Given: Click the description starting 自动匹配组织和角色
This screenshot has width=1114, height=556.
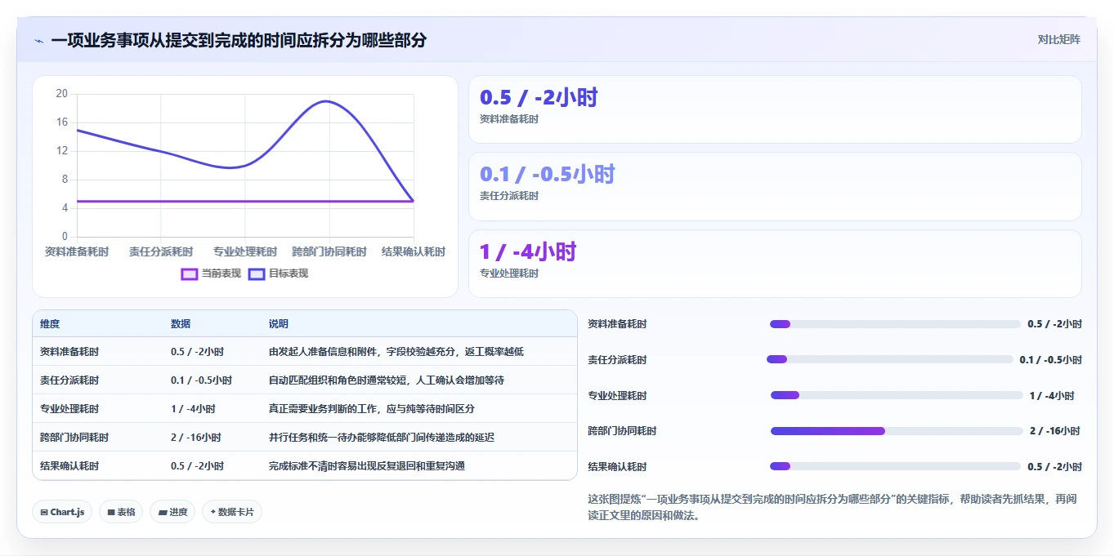Looking at the screenshot, I should (387, 380).
